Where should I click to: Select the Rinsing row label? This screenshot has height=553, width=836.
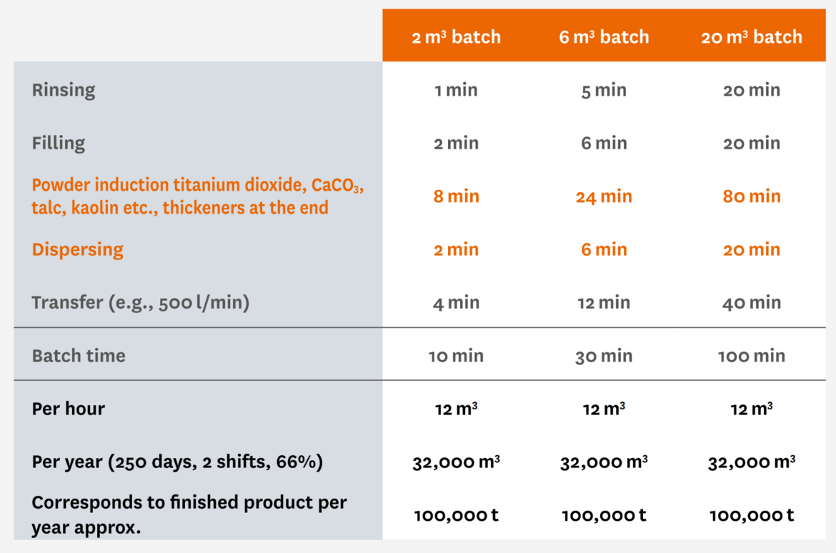64,90
